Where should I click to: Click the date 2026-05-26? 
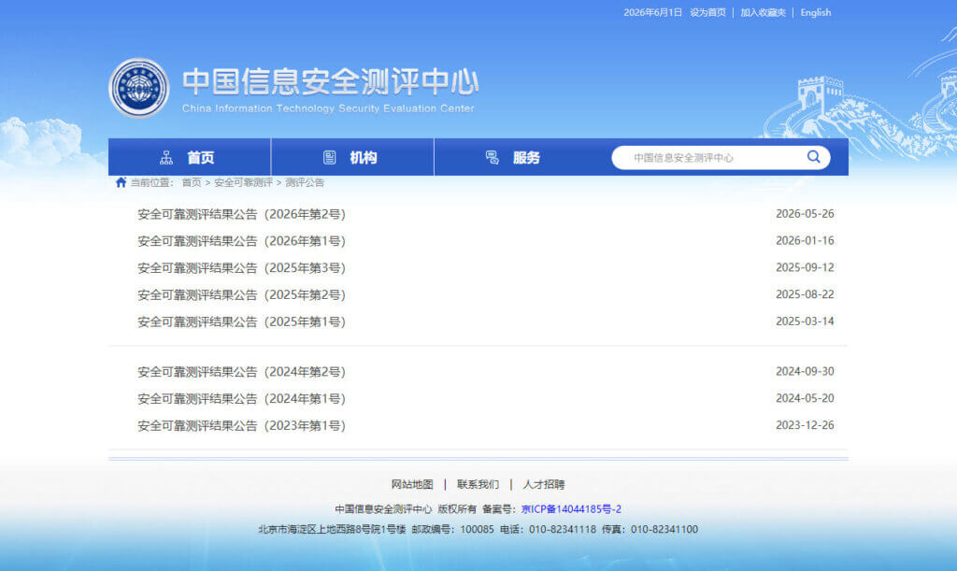[x=805, y=213]
